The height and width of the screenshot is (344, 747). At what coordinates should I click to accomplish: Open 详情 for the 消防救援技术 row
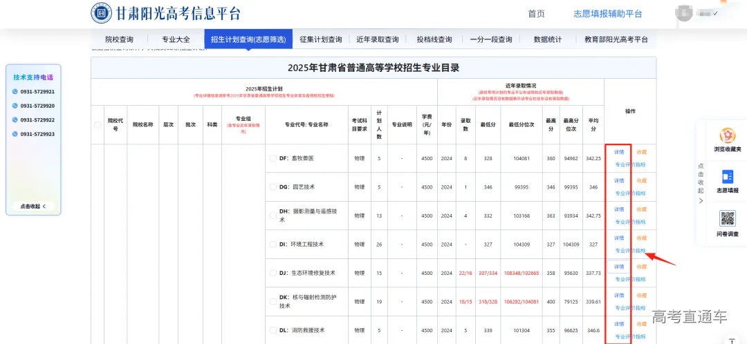[x=619, y=324]
